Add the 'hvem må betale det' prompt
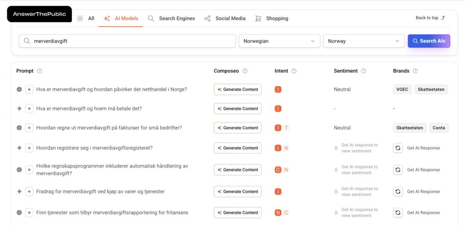The height and width of the screenshot is (225, 465). tap(29, 109)
